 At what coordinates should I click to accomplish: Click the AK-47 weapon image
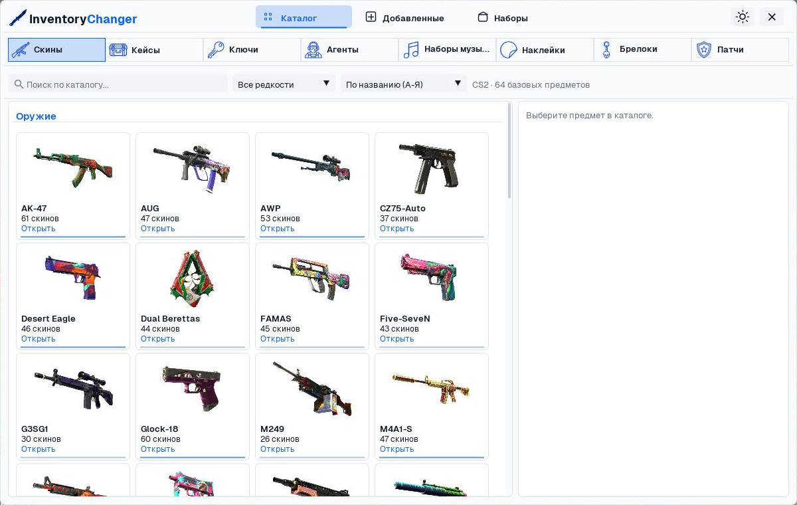click(73, 167)
